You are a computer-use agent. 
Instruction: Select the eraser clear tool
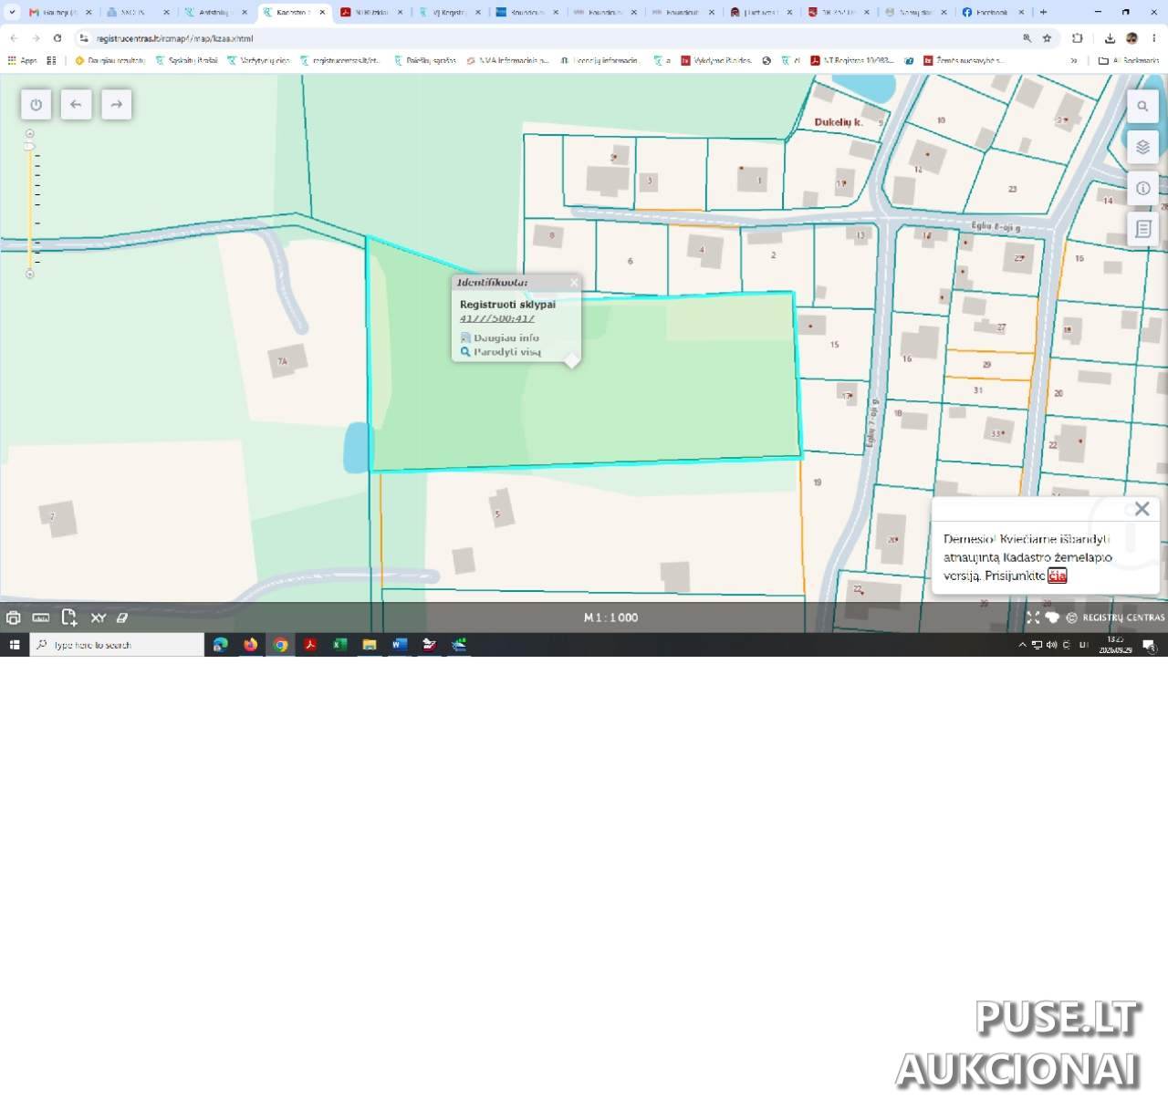[x=122, y=617]
